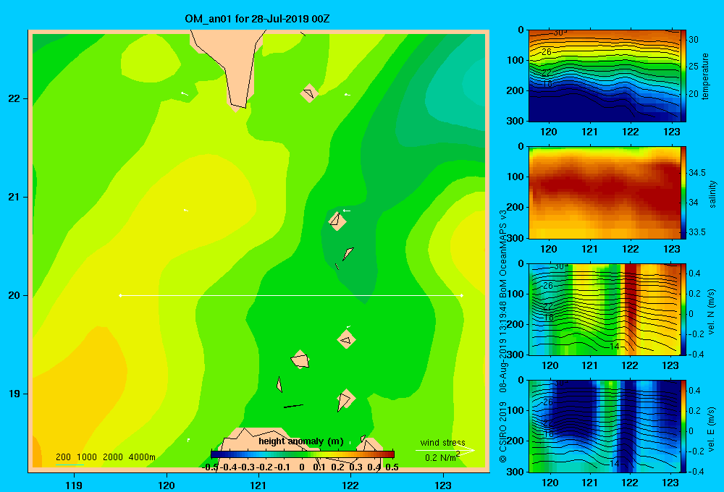Click the "34.5" salinity color bar tick
This screenshot has height=492, width=724.
(697, 173)
